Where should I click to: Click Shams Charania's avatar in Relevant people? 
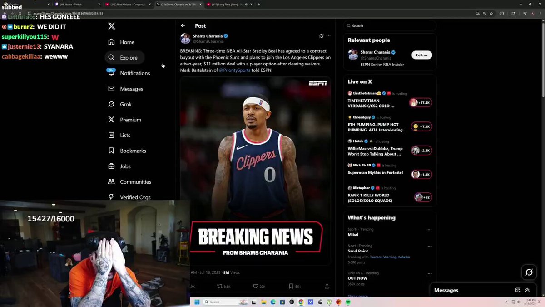353,55
